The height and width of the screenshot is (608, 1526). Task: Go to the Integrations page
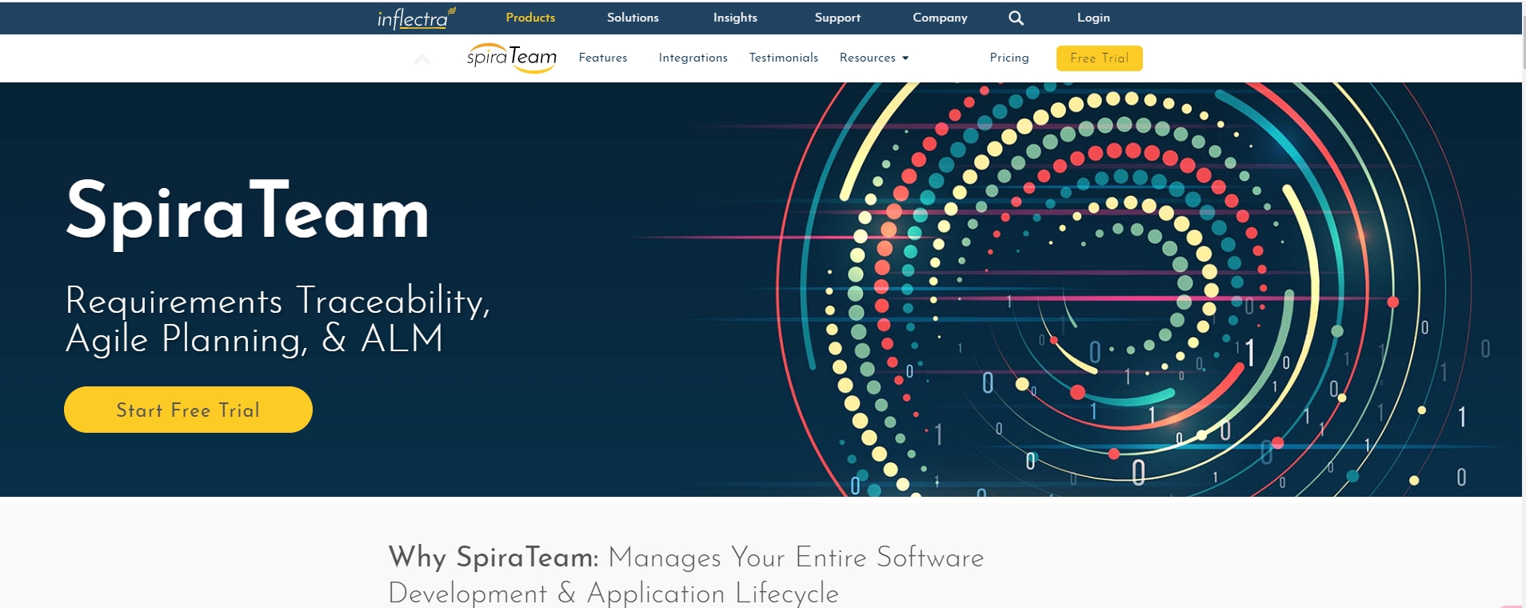[693, 58]
